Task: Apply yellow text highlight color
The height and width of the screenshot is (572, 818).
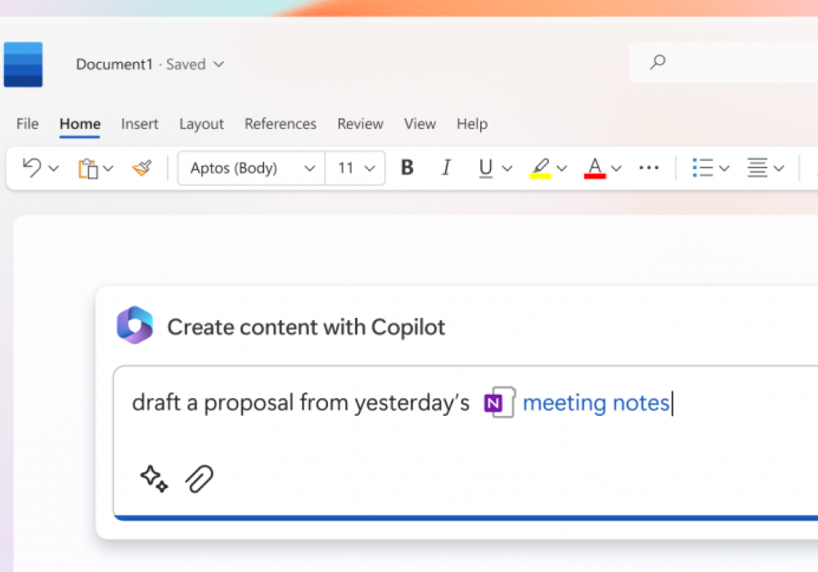Action: tap(540, 168)
